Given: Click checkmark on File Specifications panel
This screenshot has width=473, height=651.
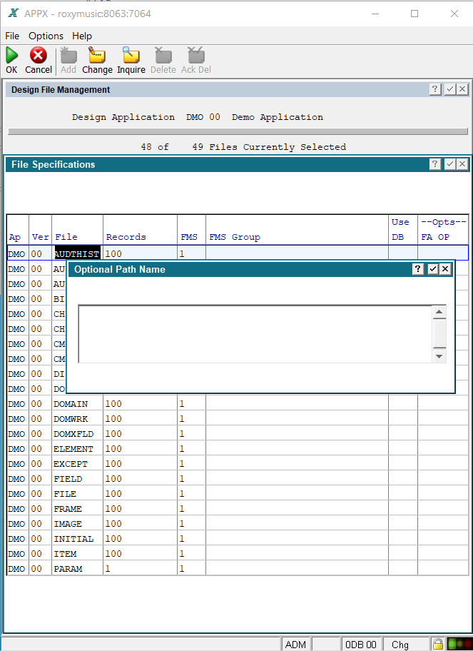Looking at the screenshot, I should pyautogui.click(x=449, y=164).
